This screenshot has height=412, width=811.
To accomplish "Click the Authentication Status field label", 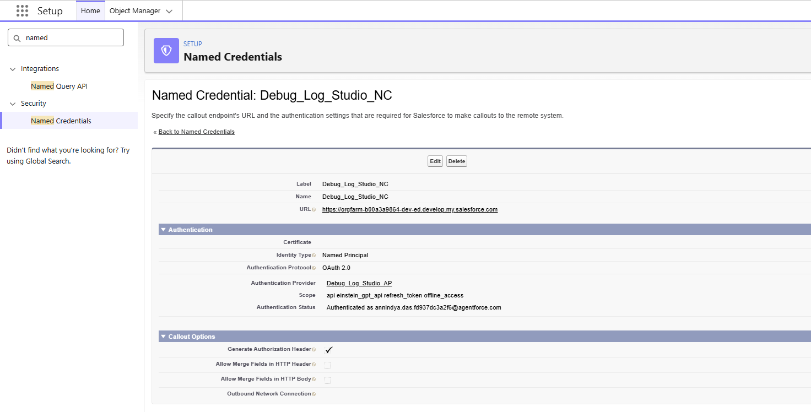I will tap(286, 307).
